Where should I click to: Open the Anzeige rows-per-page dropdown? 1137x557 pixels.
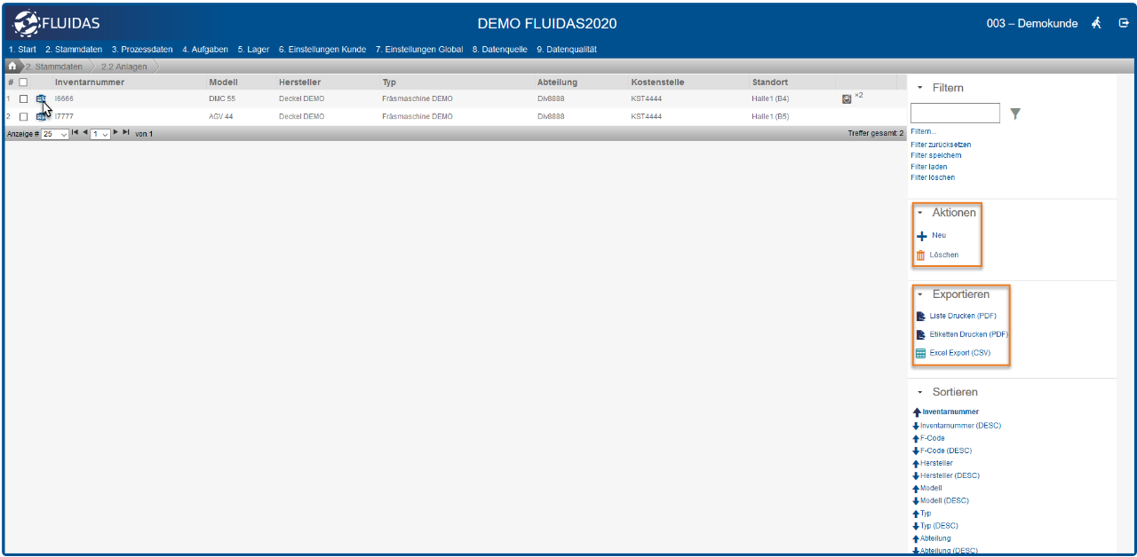click(54, 134)
